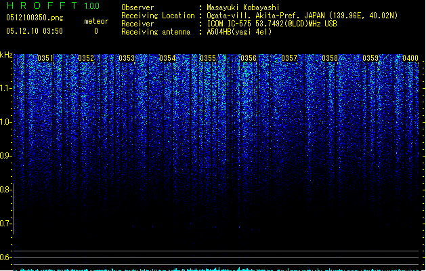Click the 0354 time marker

pyautogui.click(x=167, y=58)
